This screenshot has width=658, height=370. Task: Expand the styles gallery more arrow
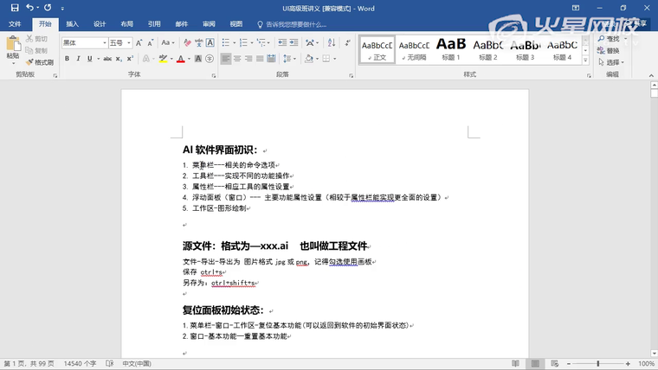coord(585,61)
